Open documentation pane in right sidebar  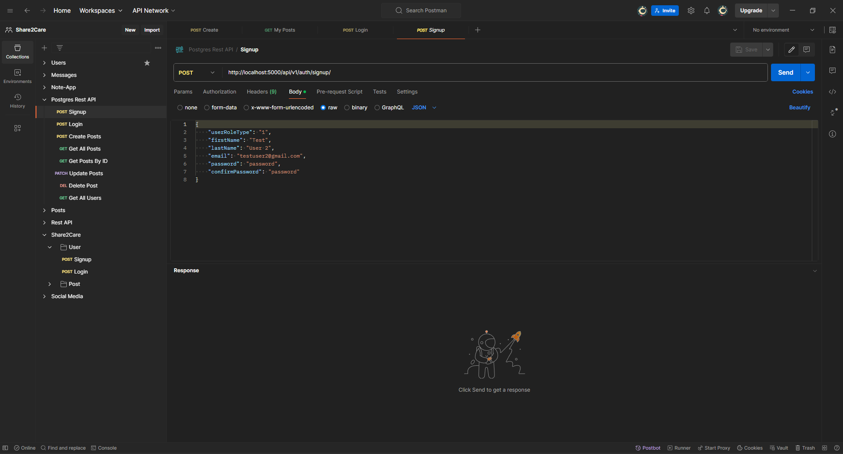[x=832, y=50]
